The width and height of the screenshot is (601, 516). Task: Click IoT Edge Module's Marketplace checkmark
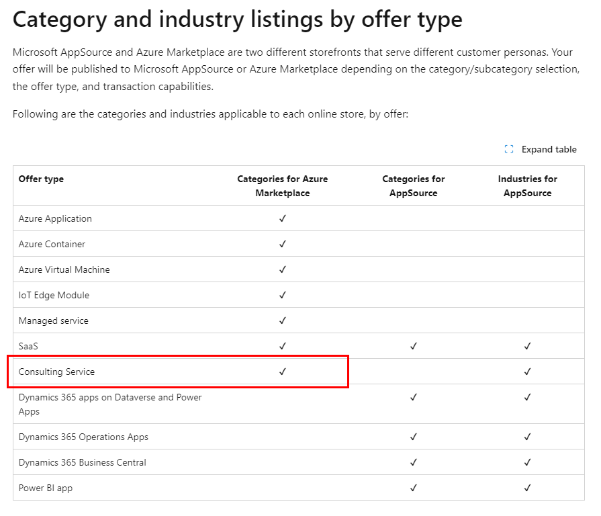(283, 295)
